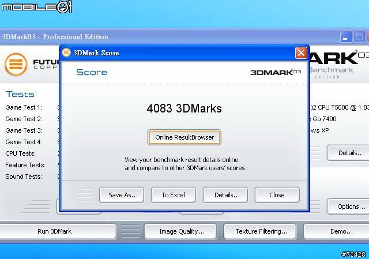Click the 4083 3DMarks score text
369x259 pixels.
coord(184,108)
